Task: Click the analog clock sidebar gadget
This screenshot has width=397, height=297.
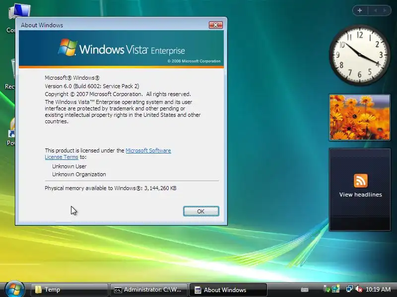Action: (359, 54)
